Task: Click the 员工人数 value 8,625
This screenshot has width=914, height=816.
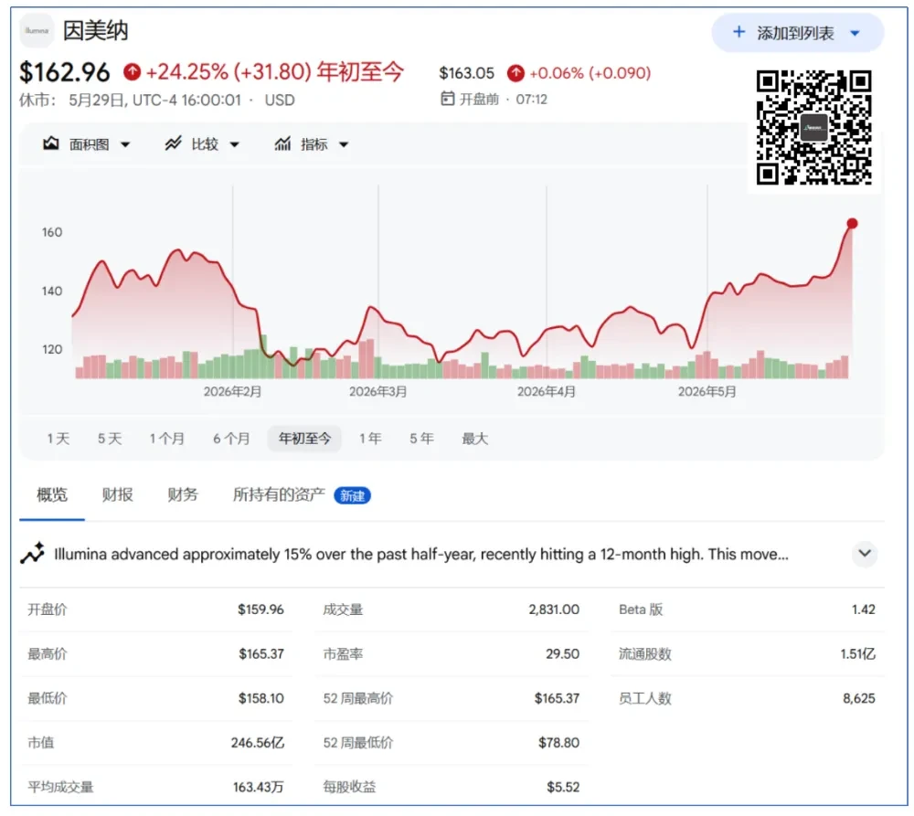Action: (859, 698)
